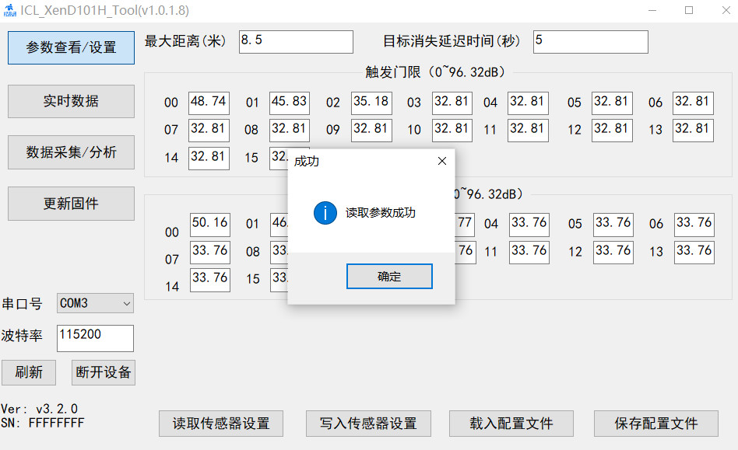Click 保存配置文件 button
Image resolution: width=738 pixels, height=450 pixels.
pos(655,424)
